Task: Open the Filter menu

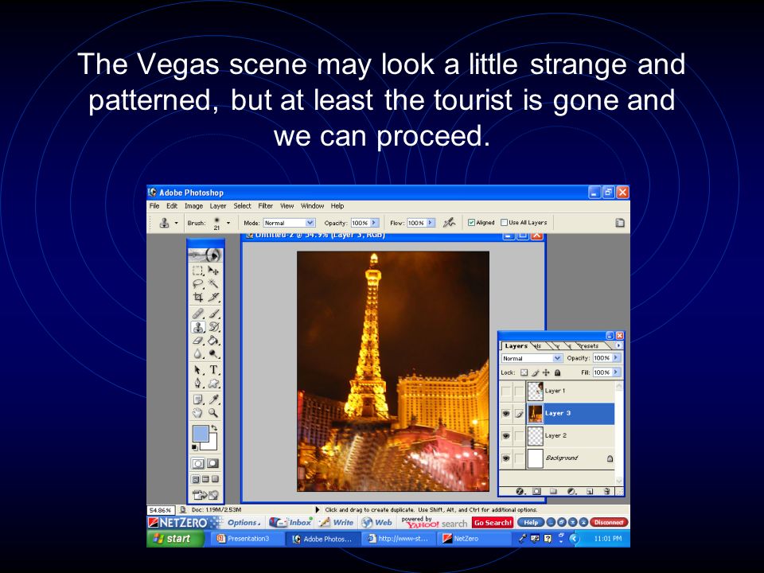Action: point(266,206)
